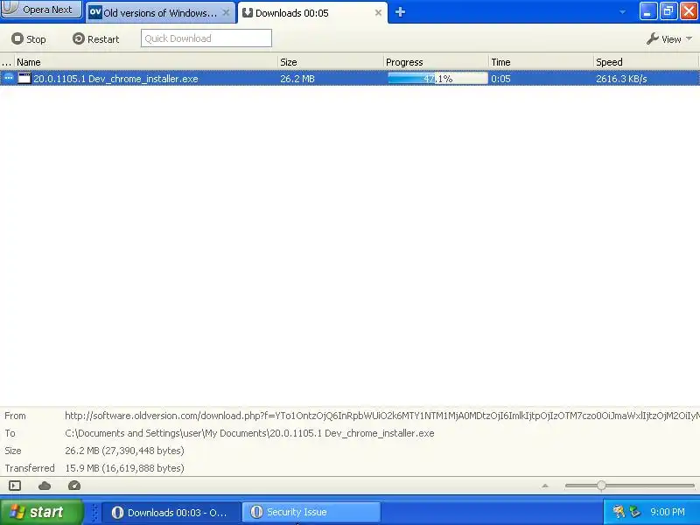This screenshot has width=700, height=525.
Task: Sort downloads by Progress column
Action: (x=436, y=62)
